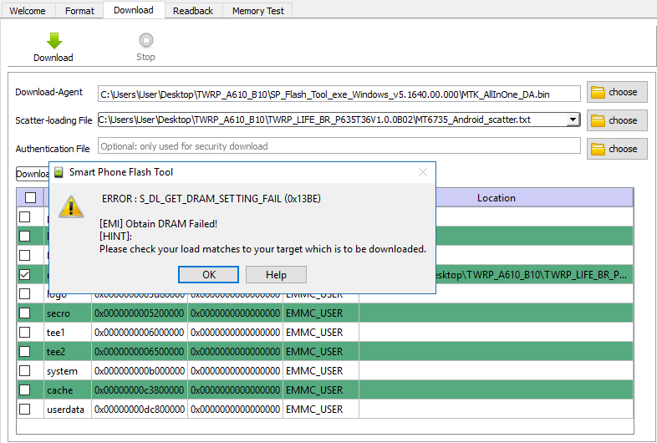Click the green Download arrow icon
This screenshot has width=657, height=443.
pyautogui.click(x=53, y=41)
